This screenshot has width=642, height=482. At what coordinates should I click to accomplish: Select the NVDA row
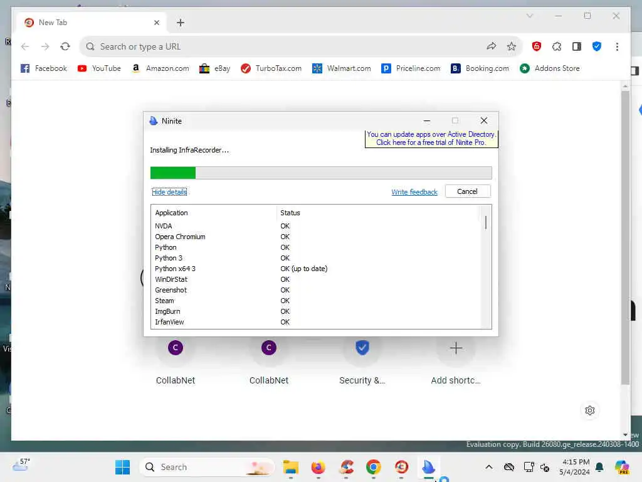tap(315, 226)
